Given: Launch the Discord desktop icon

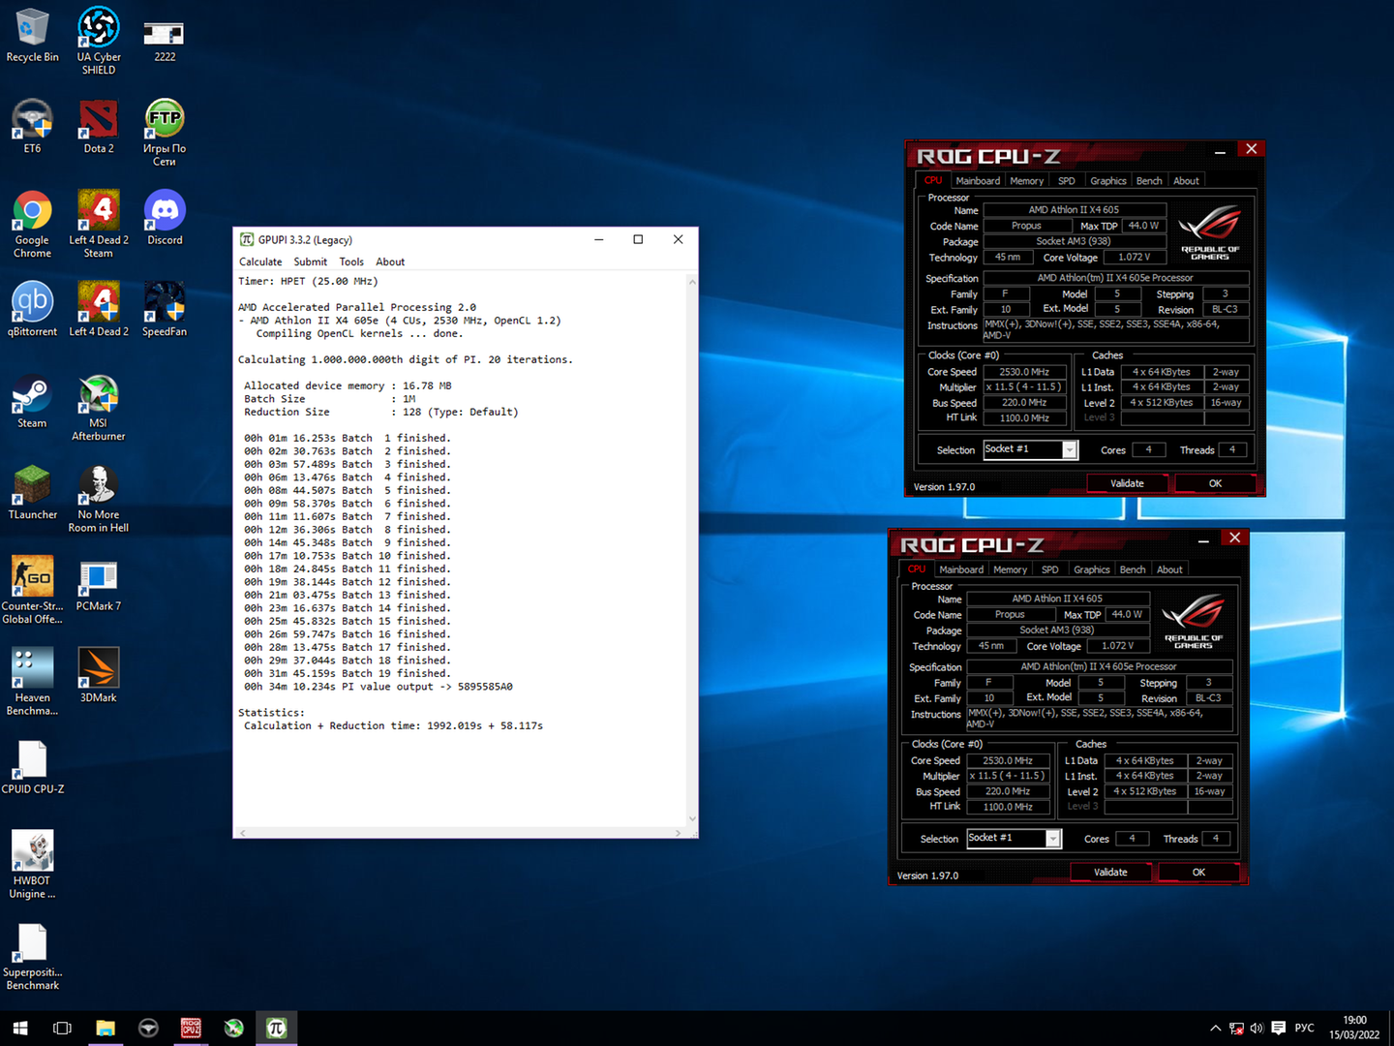Looking at the screenshot, I should [x=165, y=218].
